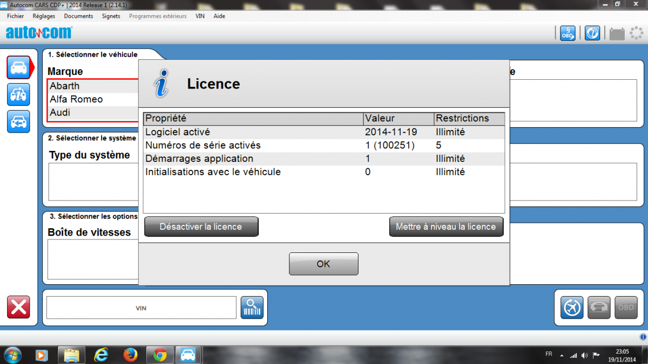Open the Documents menu
Viewport: 648px width, 364px height.
coord(78,16)
